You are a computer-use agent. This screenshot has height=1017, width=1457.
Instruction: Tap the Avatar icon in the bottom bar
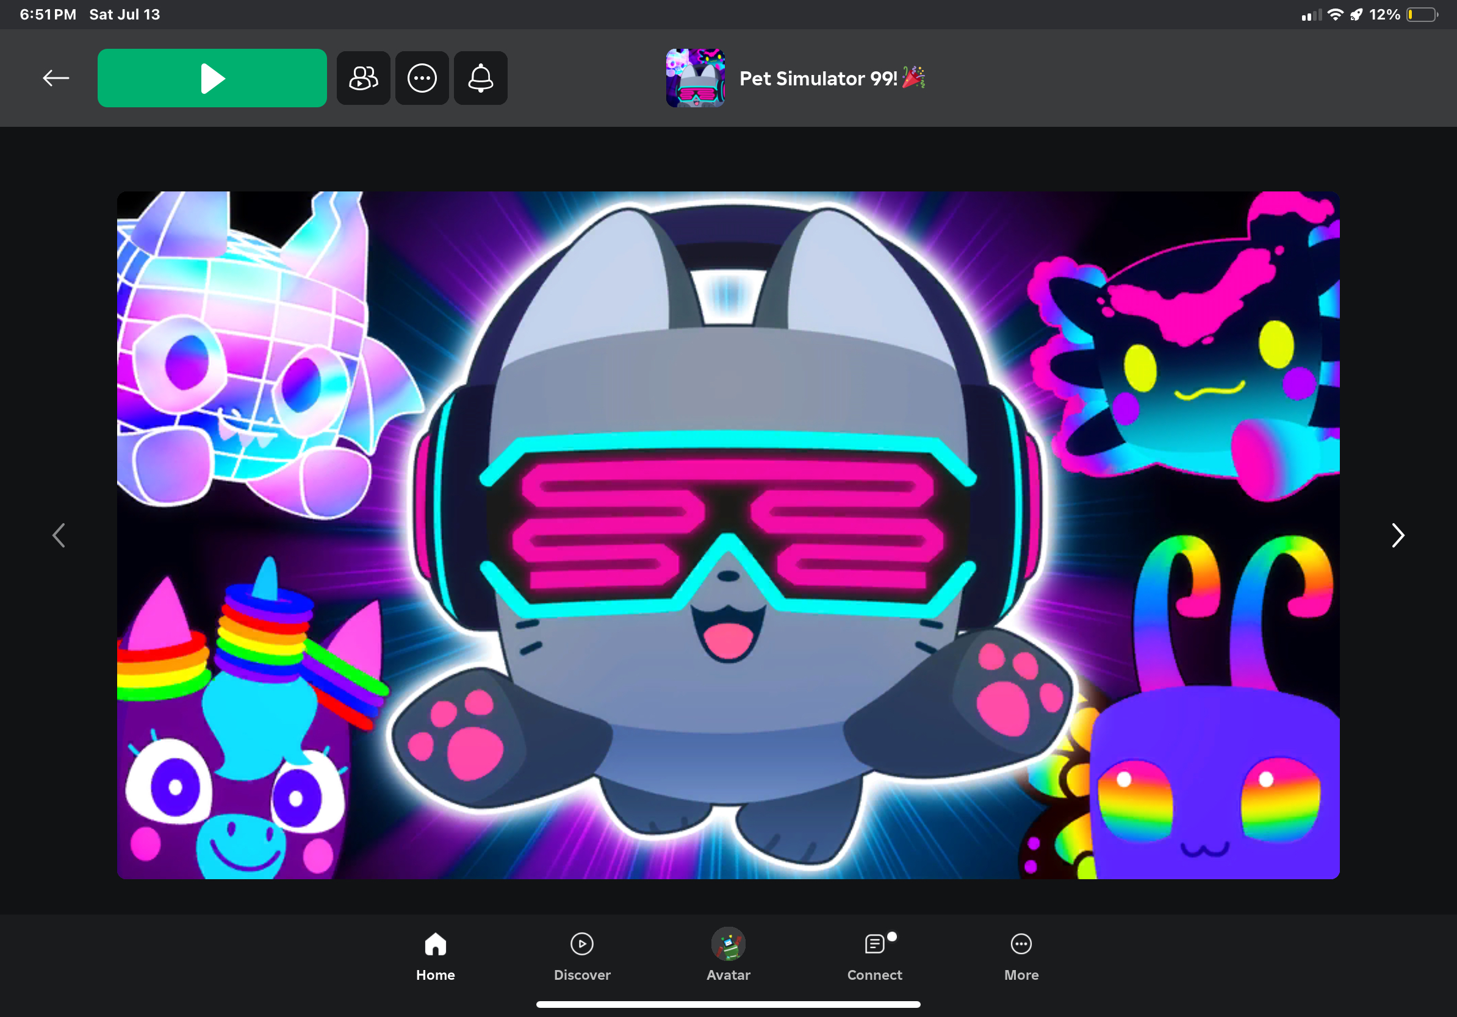click(728, 944)
